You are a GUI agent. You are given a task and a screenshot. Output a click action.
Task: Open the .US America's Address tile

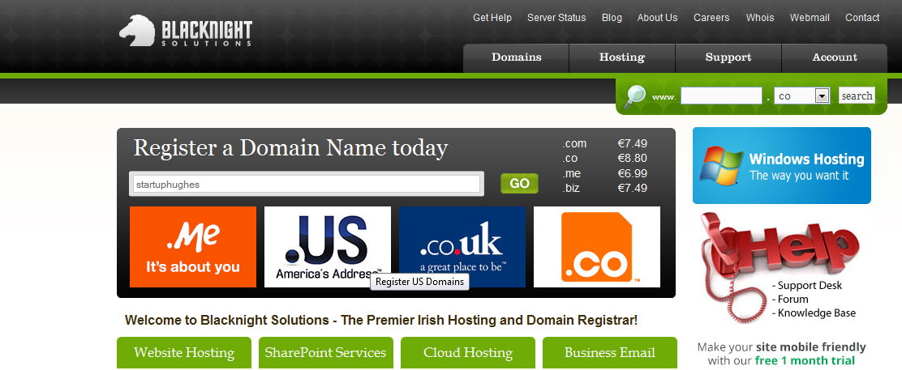pyautogui.click(x=328, y=247)
